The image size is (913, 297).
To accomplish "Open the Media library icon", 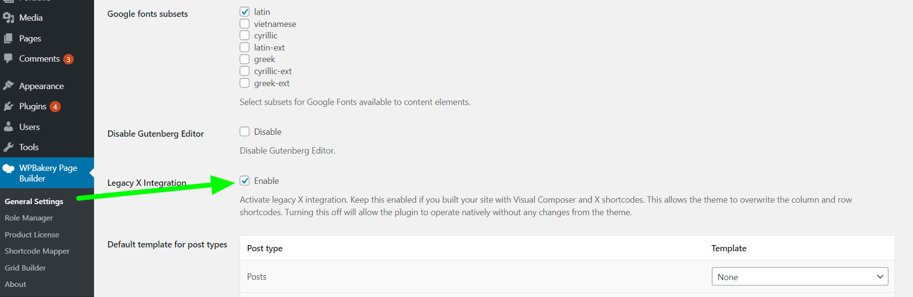I will point(10,17).
